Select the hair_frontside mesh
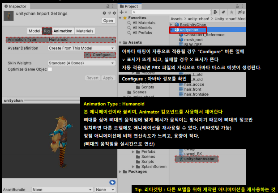This screenshot has width=278, height=193. tap(196, 94)
